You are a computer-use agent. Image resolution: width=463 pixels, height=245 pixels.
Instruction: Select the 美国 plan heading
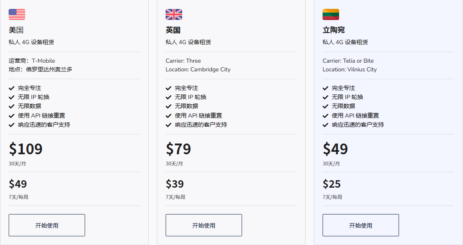click(16, 30)
